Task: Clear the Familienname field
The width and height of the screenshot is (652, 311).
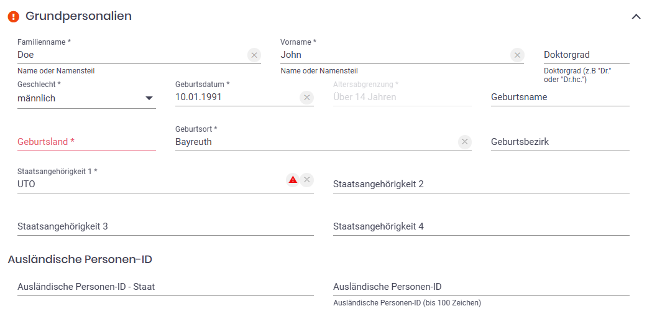Action: 254,55
